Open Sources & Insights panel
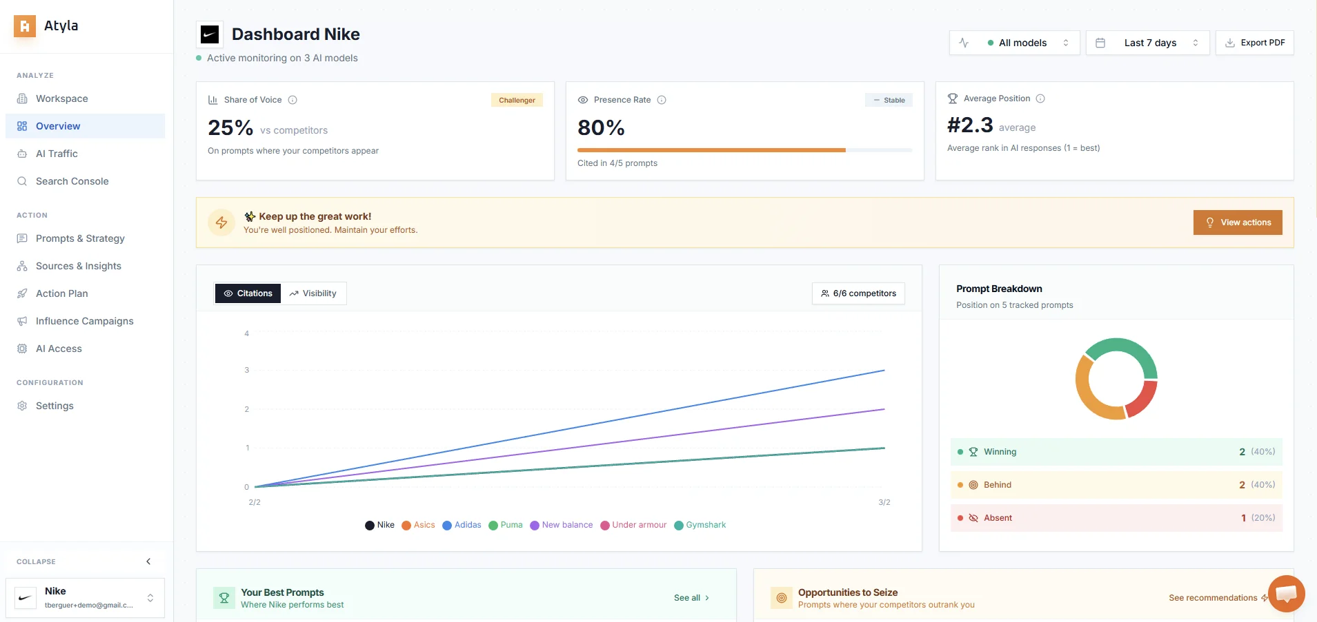 (79, 266)
